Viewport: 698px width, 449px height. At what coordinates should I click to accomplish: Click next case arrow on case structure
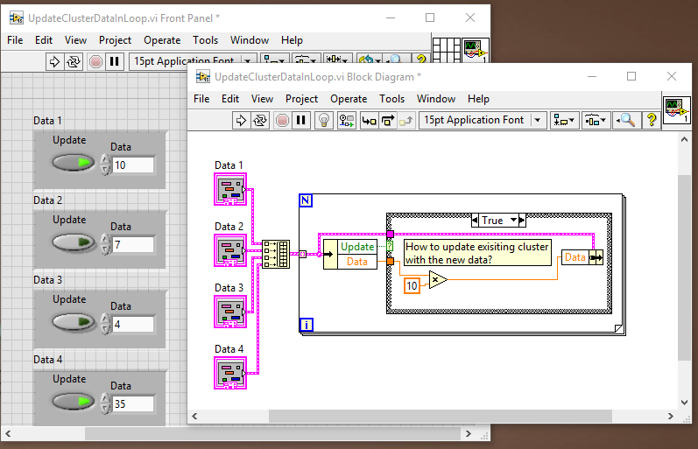pos(522,221)
